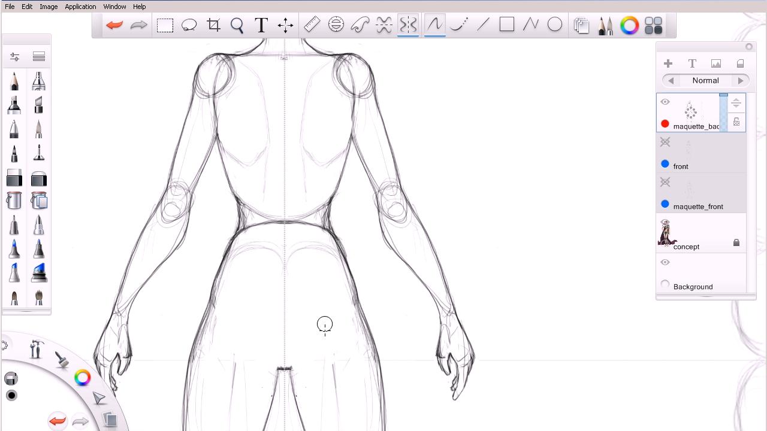Select the Paintbrush in brush palette
Image resolution: width=767 pixels, height=431 pixels.
click(39, 129)
